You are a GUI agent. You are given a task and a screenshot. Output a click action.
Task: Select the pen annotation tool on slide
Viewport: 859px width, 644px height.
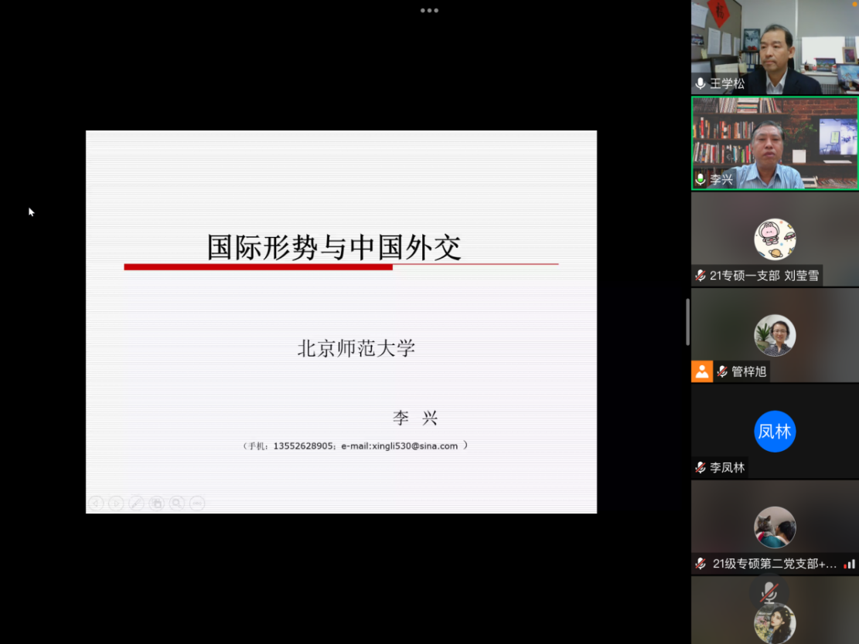(136, 503)
